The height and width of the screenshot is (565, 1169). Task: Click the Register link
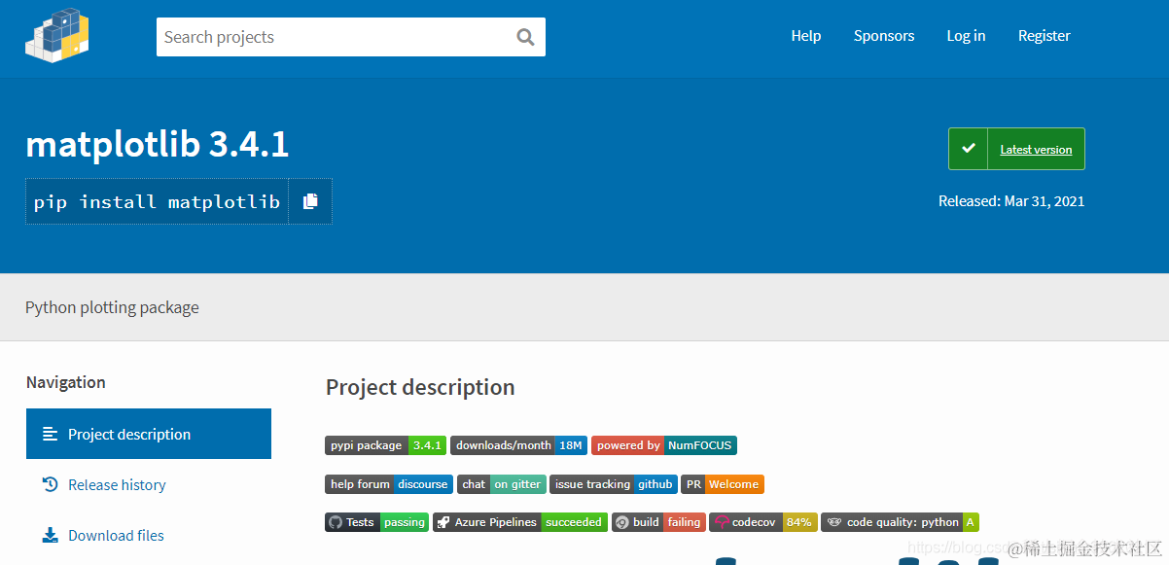tap(1045, 36)
